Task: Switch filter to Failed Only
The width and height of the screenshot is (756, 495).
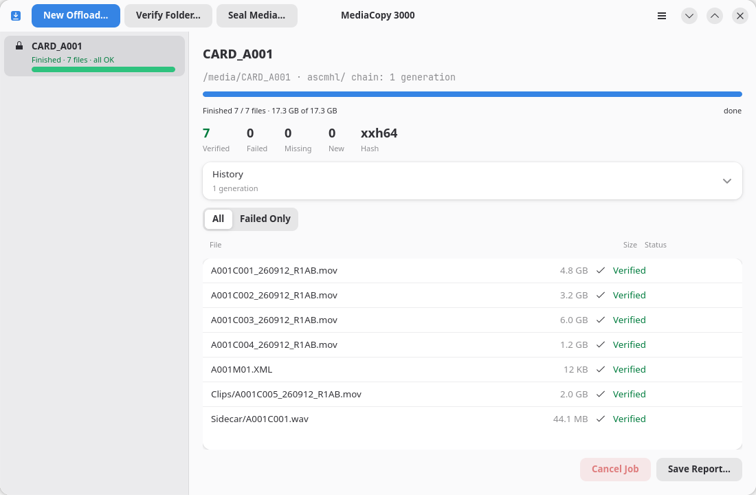Action: [265, 219]
